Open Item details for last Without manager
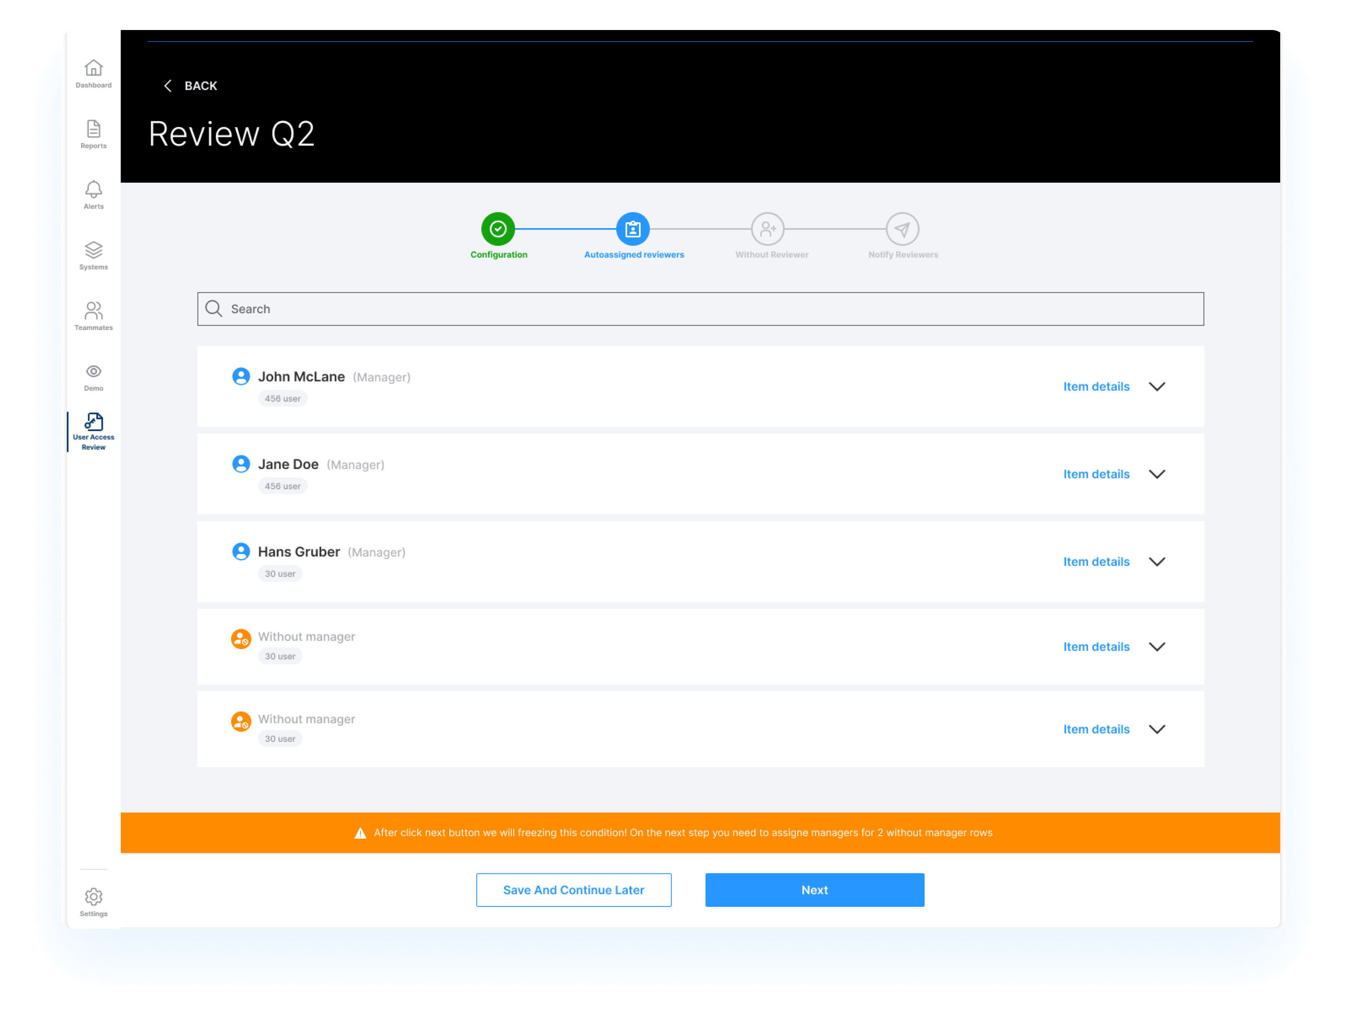 (1096, 729)
